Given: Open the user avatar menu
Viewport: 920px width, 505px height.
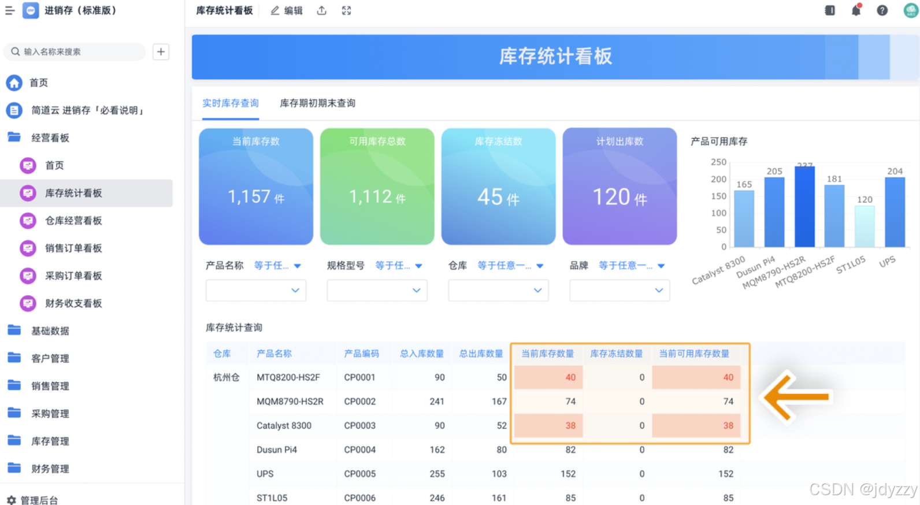Looking at the screenshot, I should [x=911, y=10].
